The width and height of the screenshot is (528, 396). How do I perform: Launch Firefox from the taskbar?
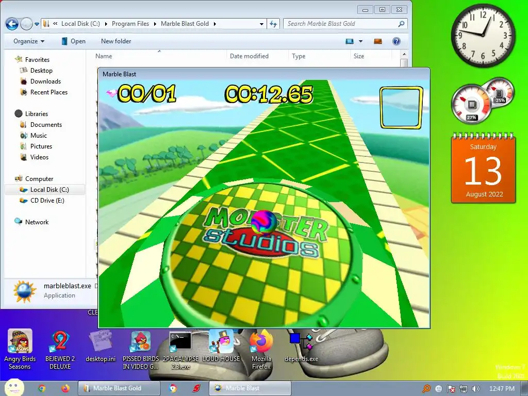[x=65, y=388]
